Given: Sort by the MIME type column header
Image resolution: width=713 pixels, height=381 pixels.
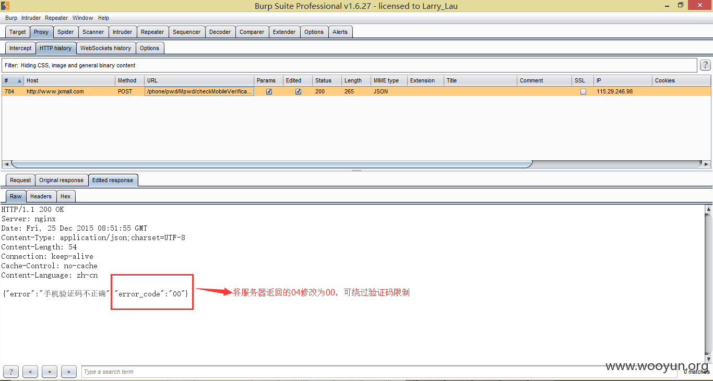Looking at the screenshot, I should tap(389, 80).
